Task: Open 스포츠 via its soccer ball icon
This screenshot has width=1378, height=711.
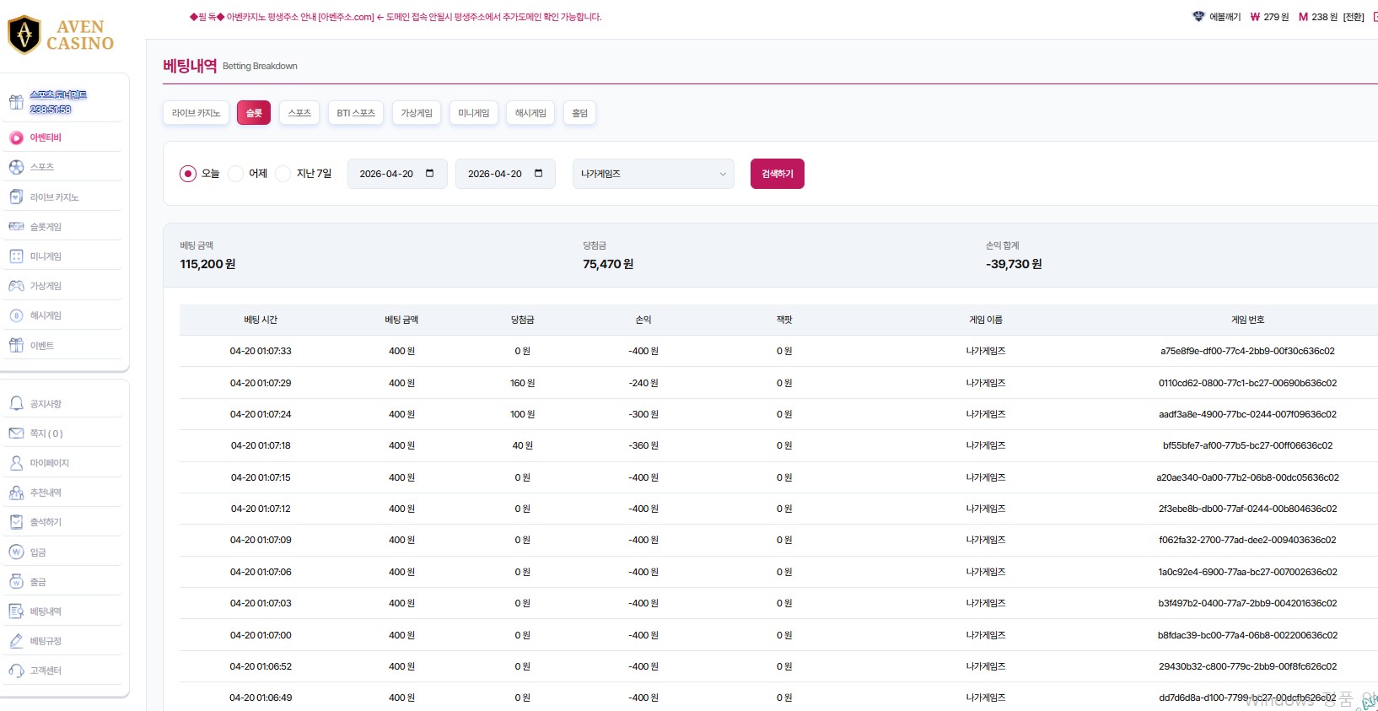Action: point(16,167)
